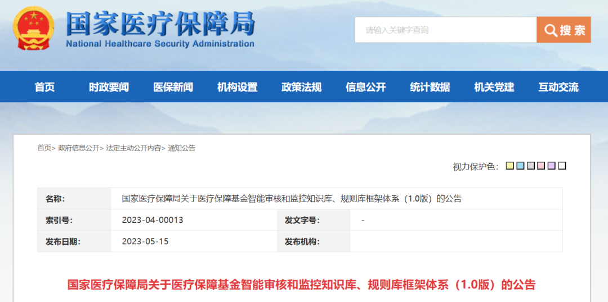
Task: Open the 统计数据 menu item
Action: click(430, 88)
